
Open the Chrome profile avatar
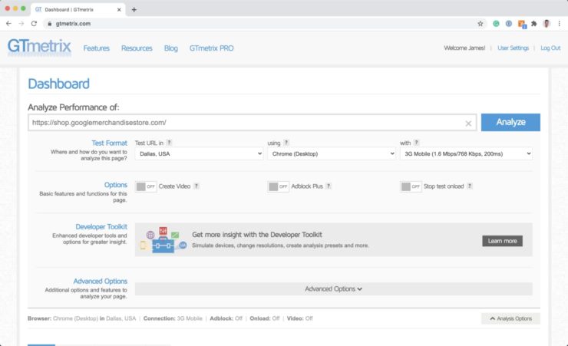[547, 24]
